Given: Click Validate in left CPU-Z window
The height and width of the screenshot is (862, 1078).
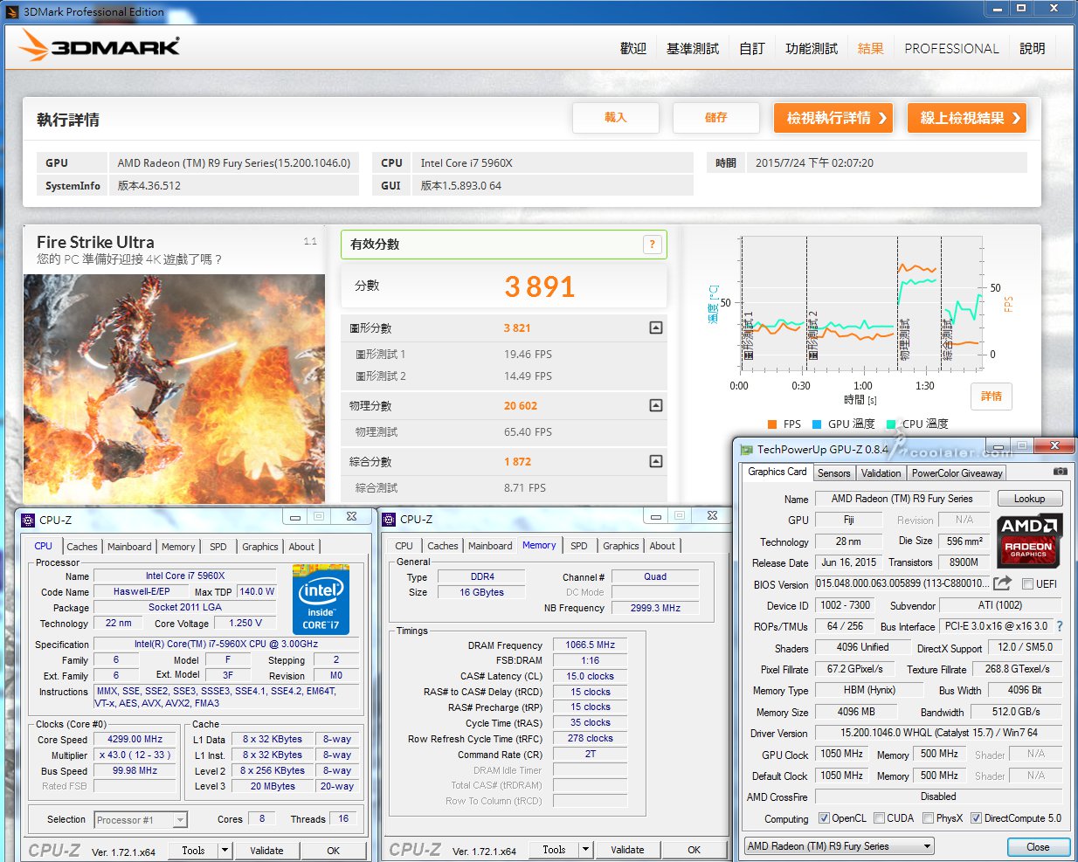Looking at the screenshot, I should tap(266, 850).
